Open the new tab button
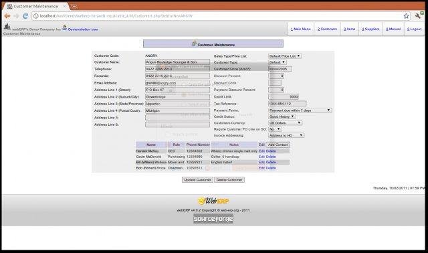The height and width of the screenshot is (253, 428). (x=74, y=6)
